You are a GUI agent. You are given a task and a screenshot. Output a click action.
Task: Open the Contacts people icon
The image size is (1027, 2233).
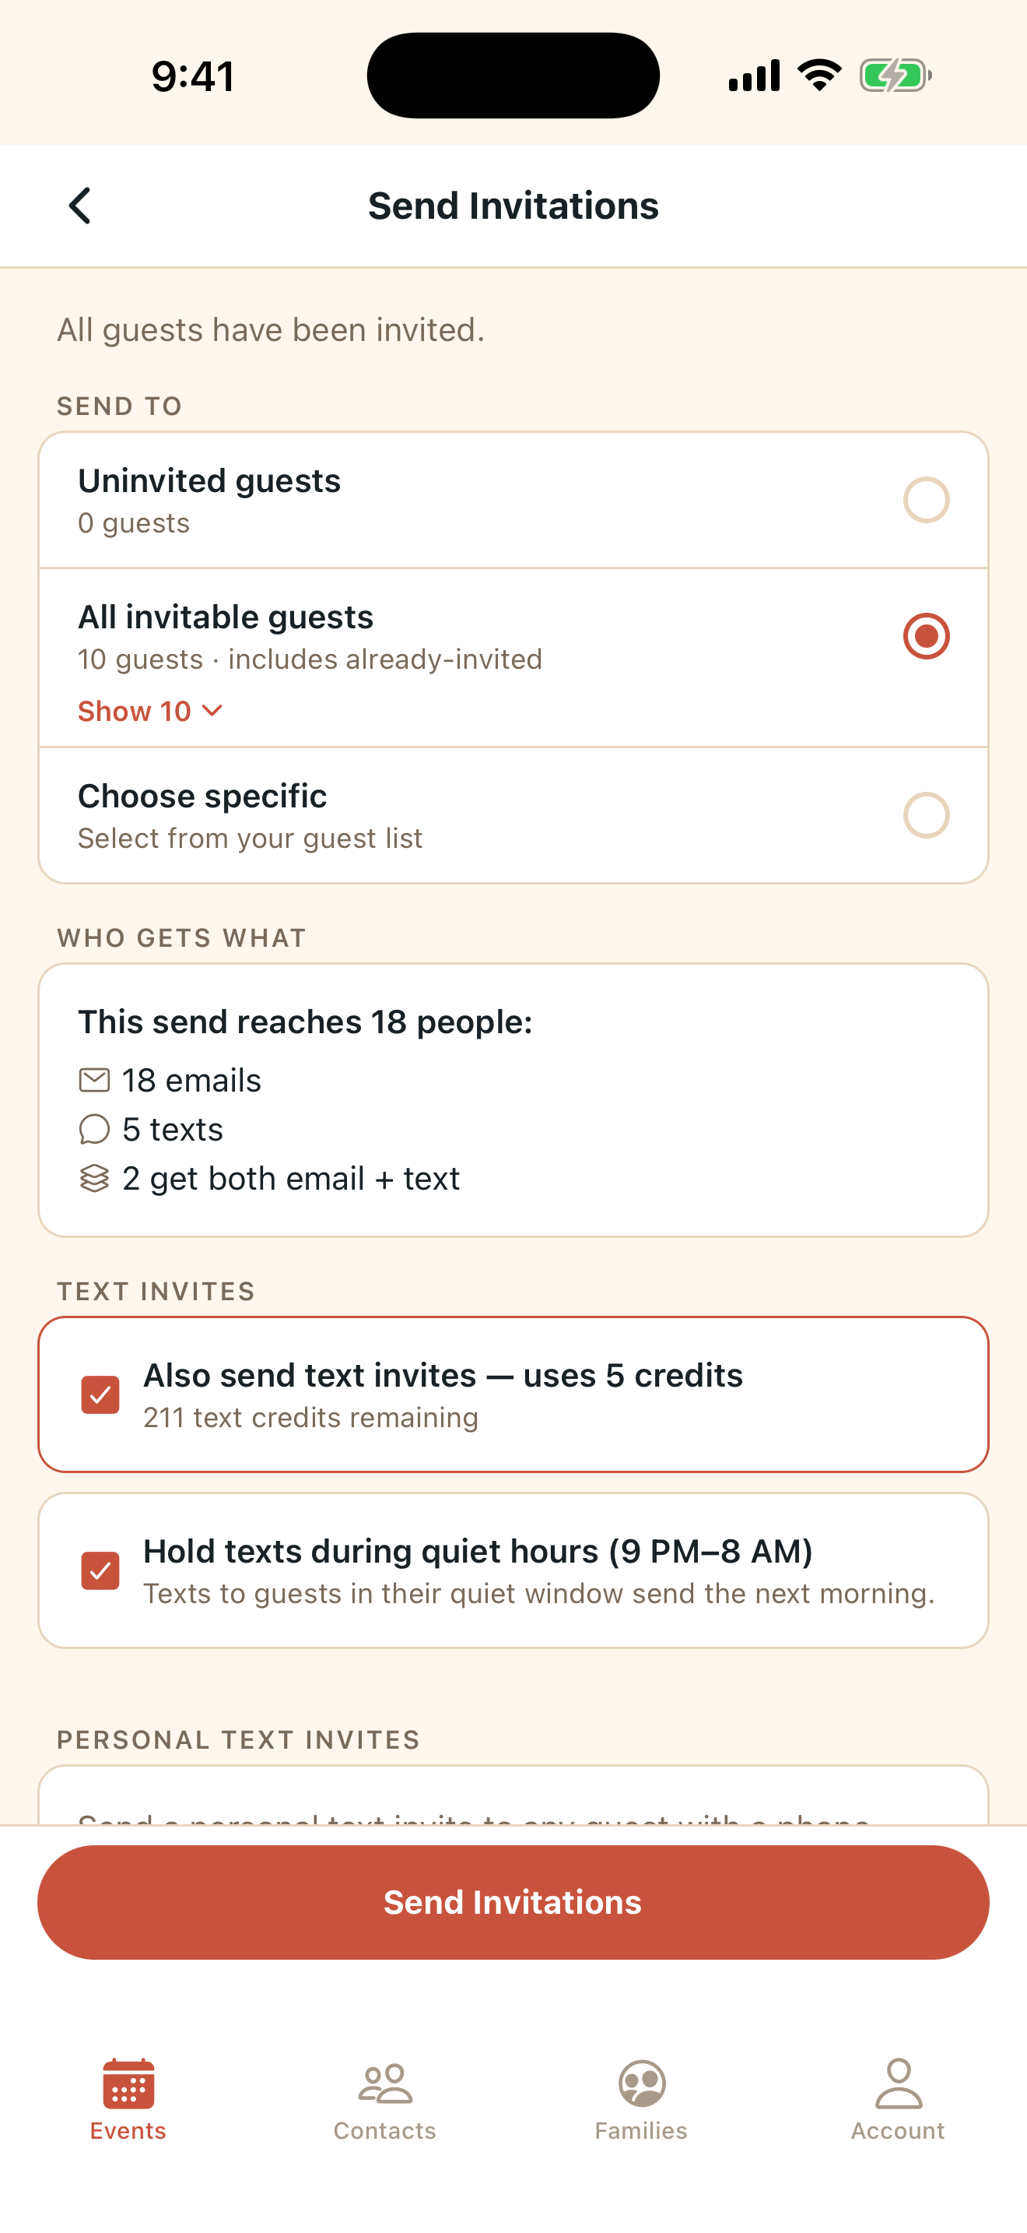tap(385, 2083)
